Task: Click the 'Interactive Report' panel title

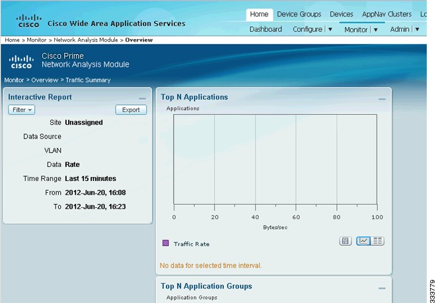Action: point(40,97)
